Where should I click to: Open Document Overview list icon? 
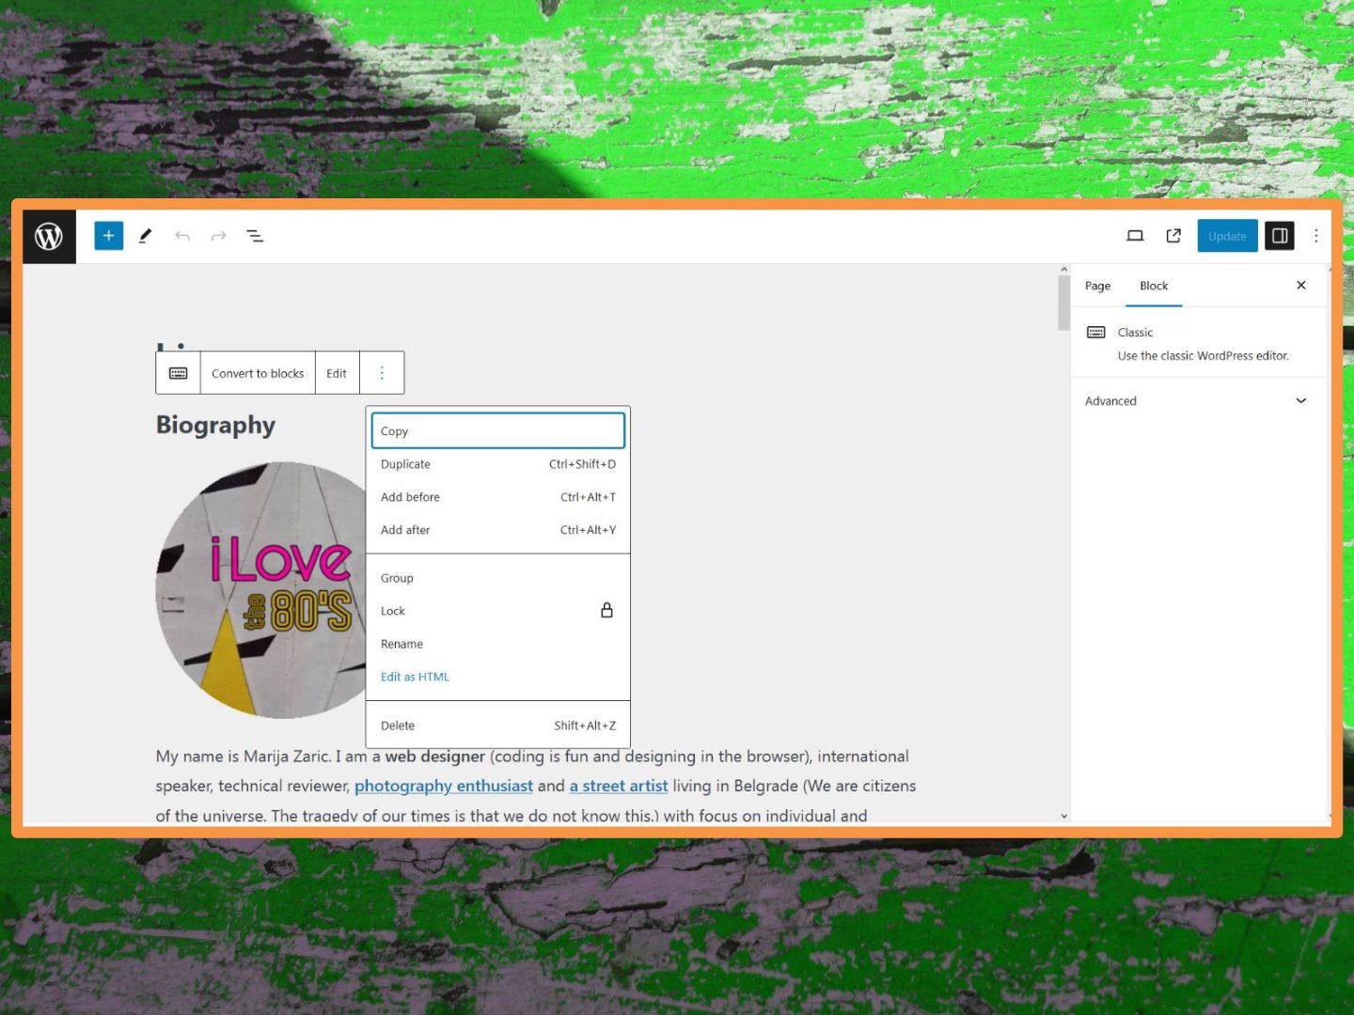[255, 236]
